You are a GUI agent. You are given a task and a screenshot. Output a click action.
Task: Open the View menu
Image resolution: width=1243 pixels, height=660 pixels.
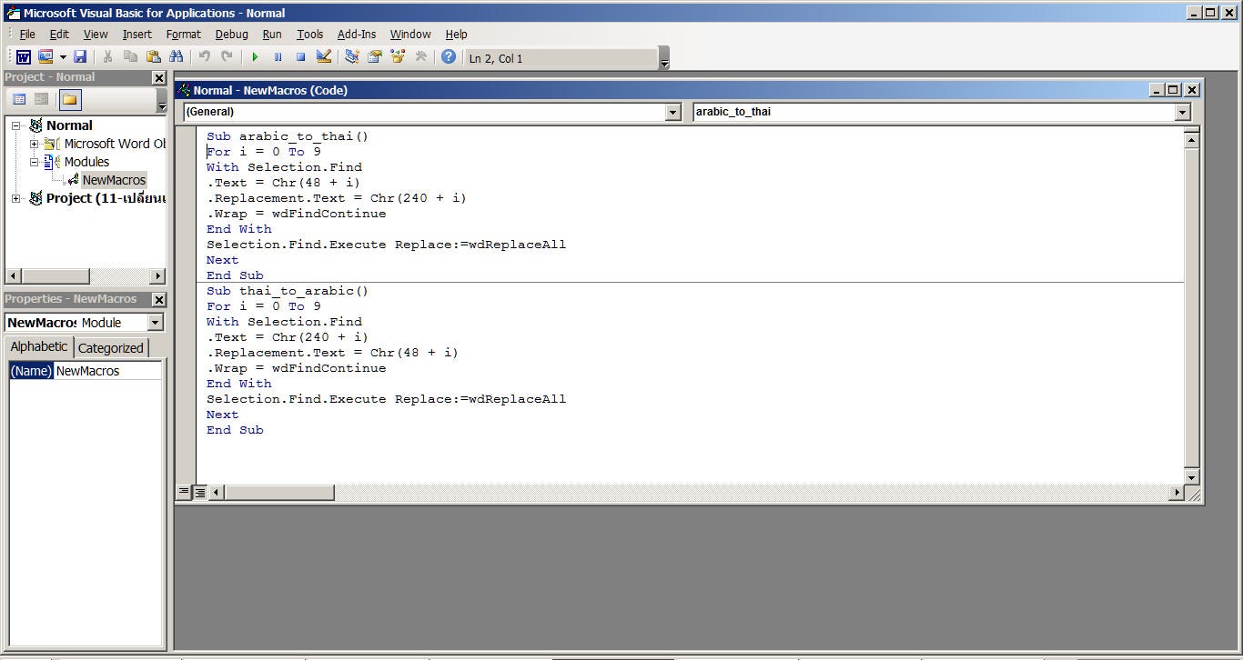[x=96, y=35]
